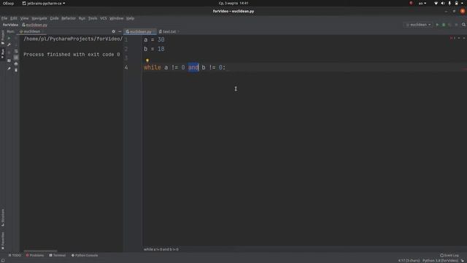This screenshot has width=467, height=263.
Task: Click euclidean.py breadcrumb in navigation bar
Action: coord(34,25)
